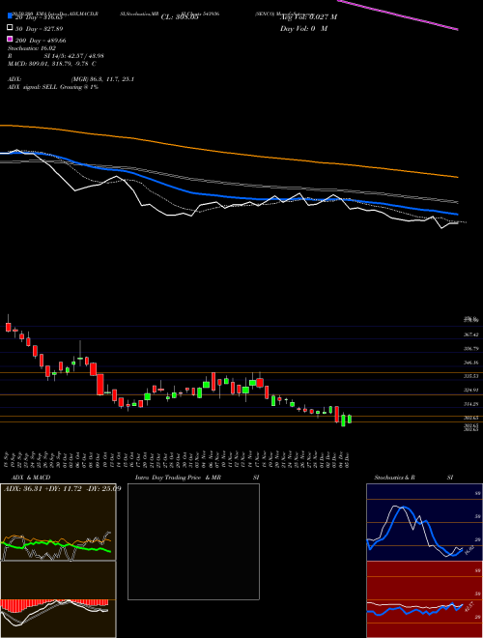Click the 367.42 price axis label

[470, 334]
